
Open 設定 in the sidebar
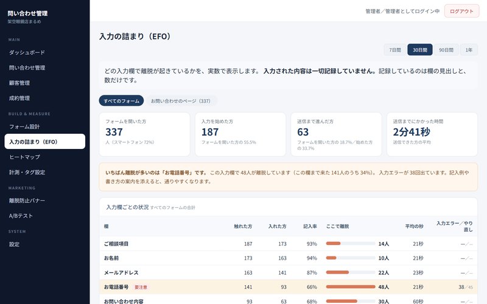click(44, 244)
